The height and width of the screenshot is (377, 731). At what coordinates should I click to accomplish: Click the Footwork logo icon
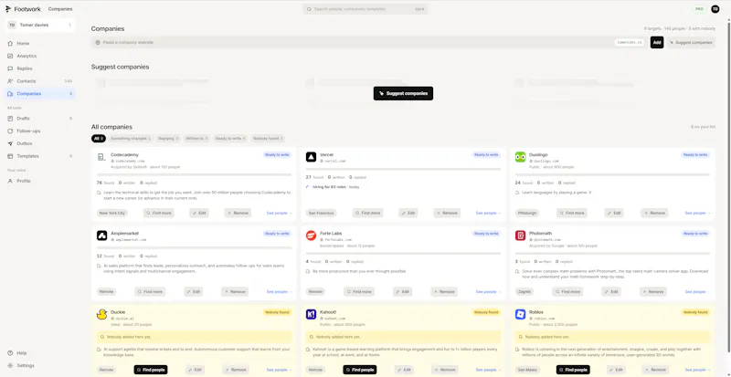pos(8,9)
